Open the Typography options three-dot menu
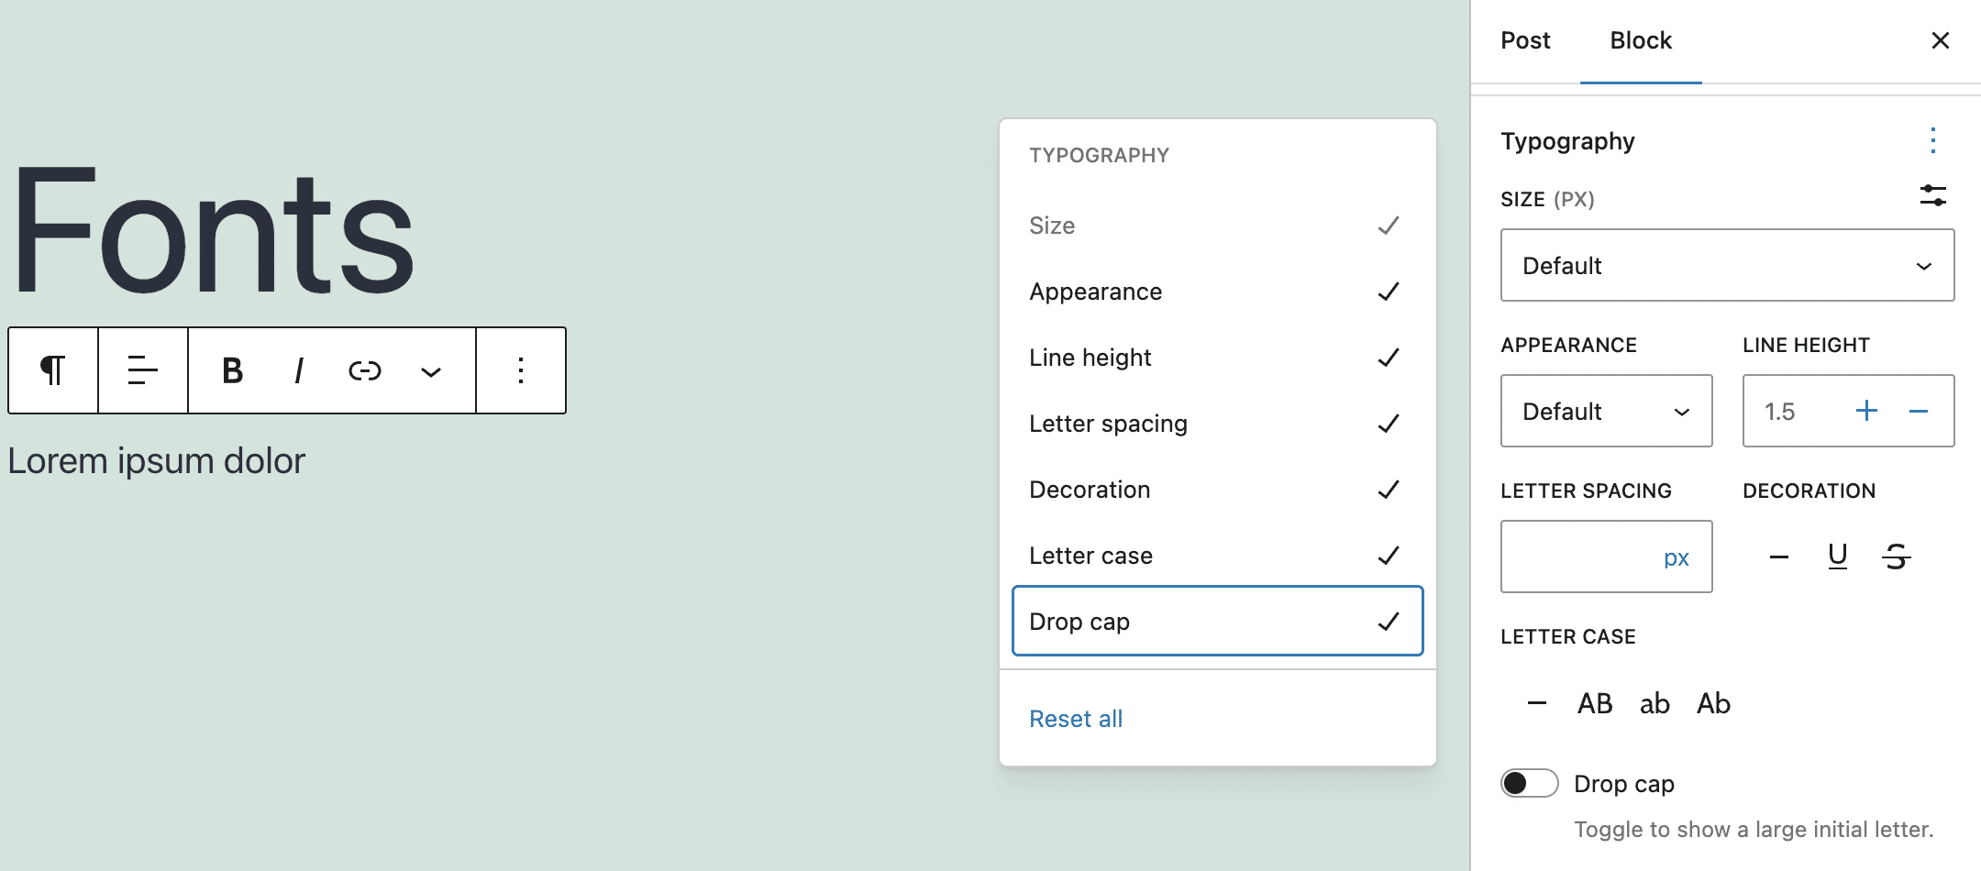The height and width of the screenshot is (871, 1981). 1933,140
